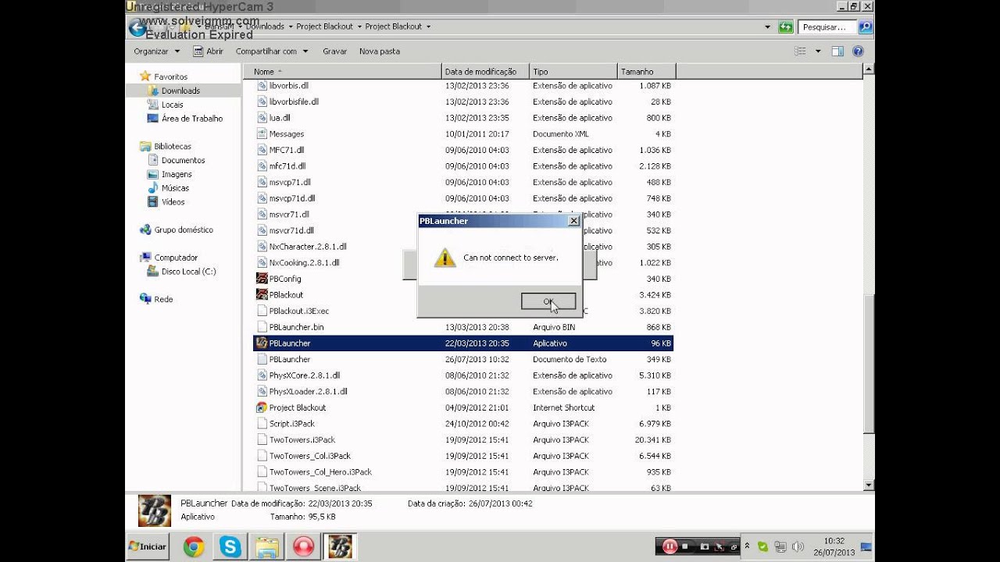This screenshot has width=1000, height=562.
Task: Switch to PBLauncher taskbar icon
Action: (x=340, y=546)
